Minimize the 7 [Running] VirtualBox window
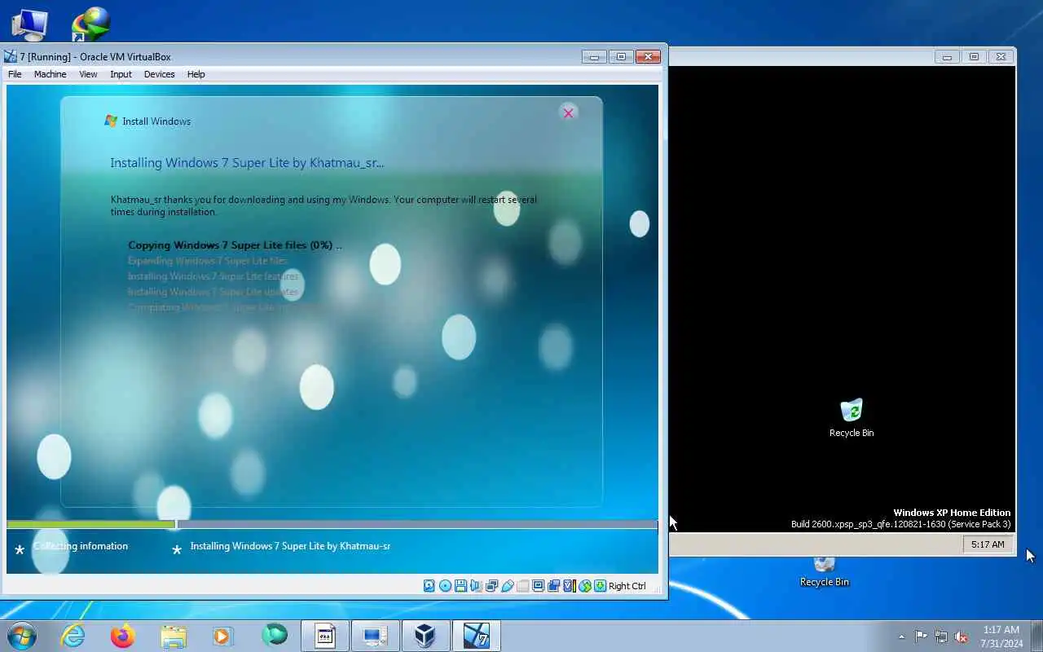Screen dimensions: 1043x652 (594, 56)
